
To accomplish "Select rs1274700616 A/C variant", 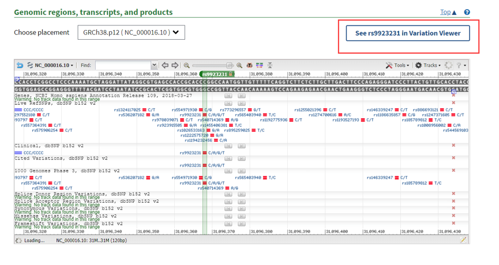I will point(330,115).
